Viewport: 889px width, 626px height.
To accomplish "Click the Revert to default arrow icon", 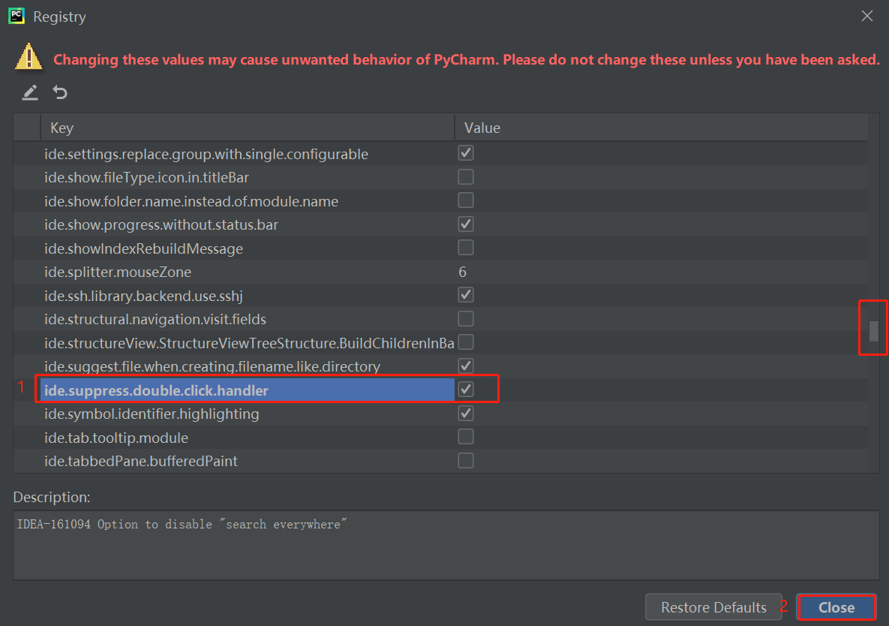I will point(60,92).
